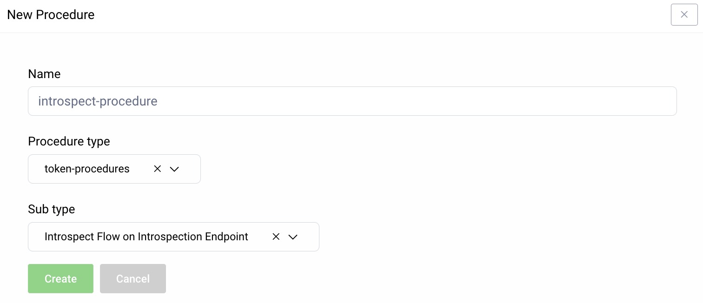Clear the token-procedures selection
Viewport: 703px width, 303px height.
(157, 169)
